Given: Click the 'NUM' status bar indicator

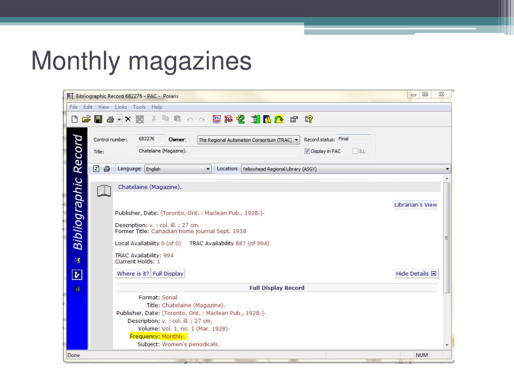Looking at the screenshot, I should click(422, 355).
